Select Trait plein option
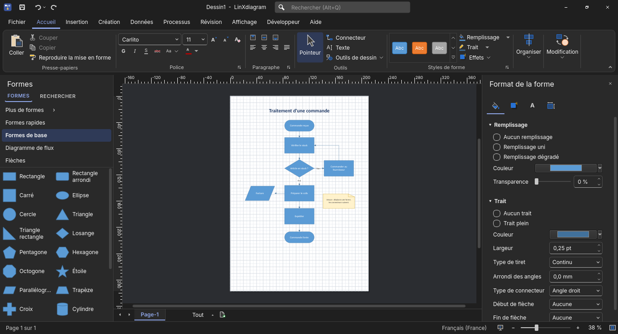This screenshot has height=334, width=618. pos(511,223)
